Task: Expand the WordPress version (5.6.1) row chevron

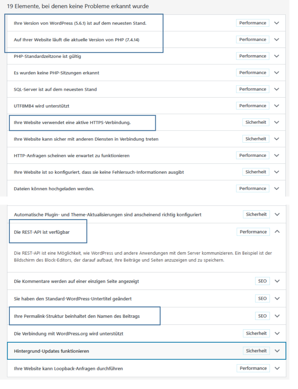Action: (276, 23)
